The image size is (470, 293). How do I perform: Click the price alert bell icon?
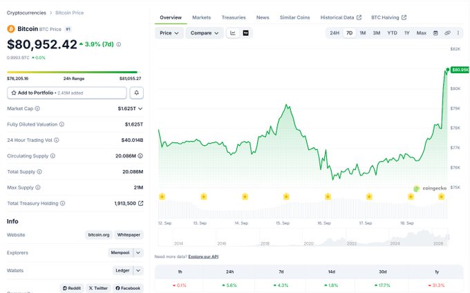[x=136, y=93]
